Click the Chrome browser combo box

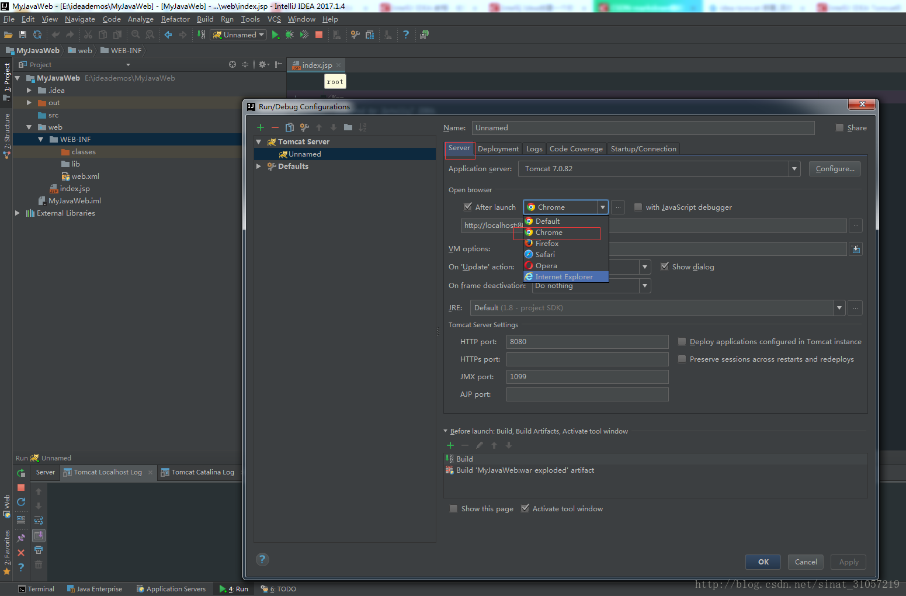click(565, 207)
